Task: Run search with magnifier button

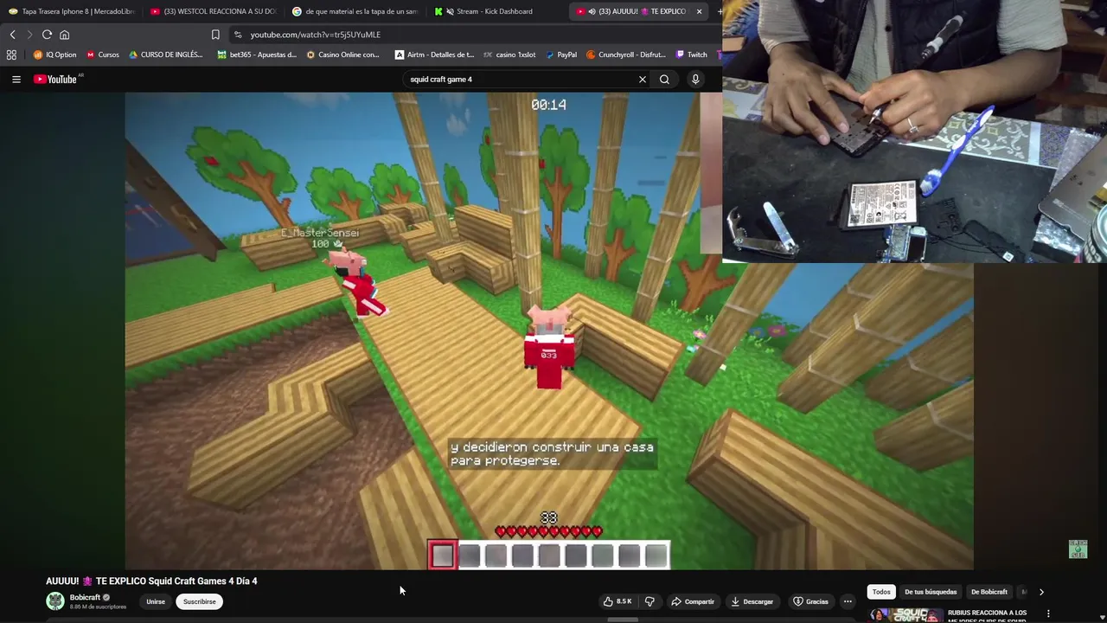Action: (x=664, y=79)
